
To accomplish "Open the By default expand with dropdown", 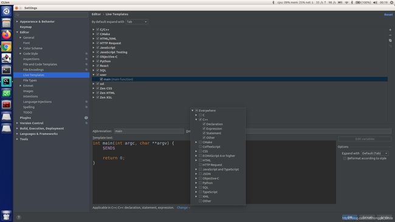I will 137,22.
